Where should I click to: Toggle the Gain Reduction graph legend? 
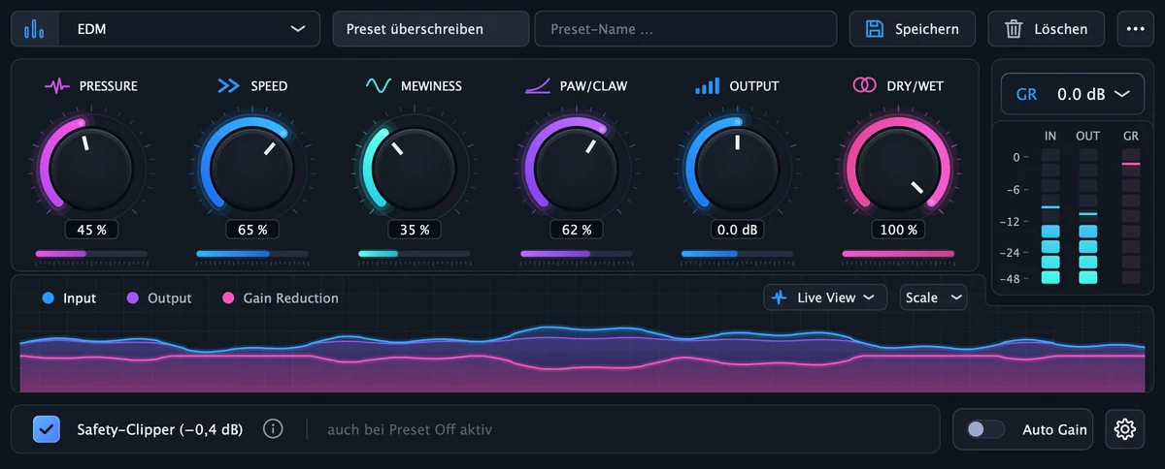tap(281, 298)
